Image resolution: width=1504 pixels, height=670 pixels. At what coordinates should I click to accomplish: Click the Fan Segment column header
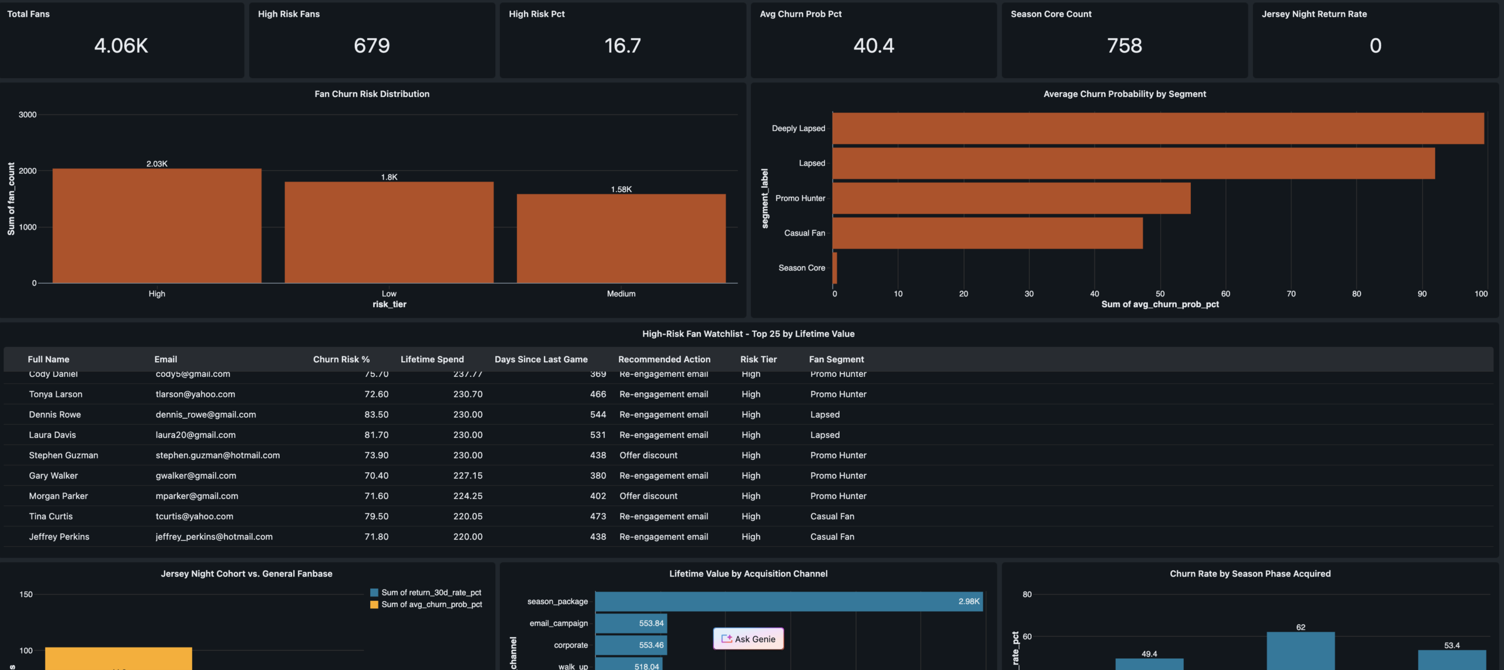(x=837, y=359)
